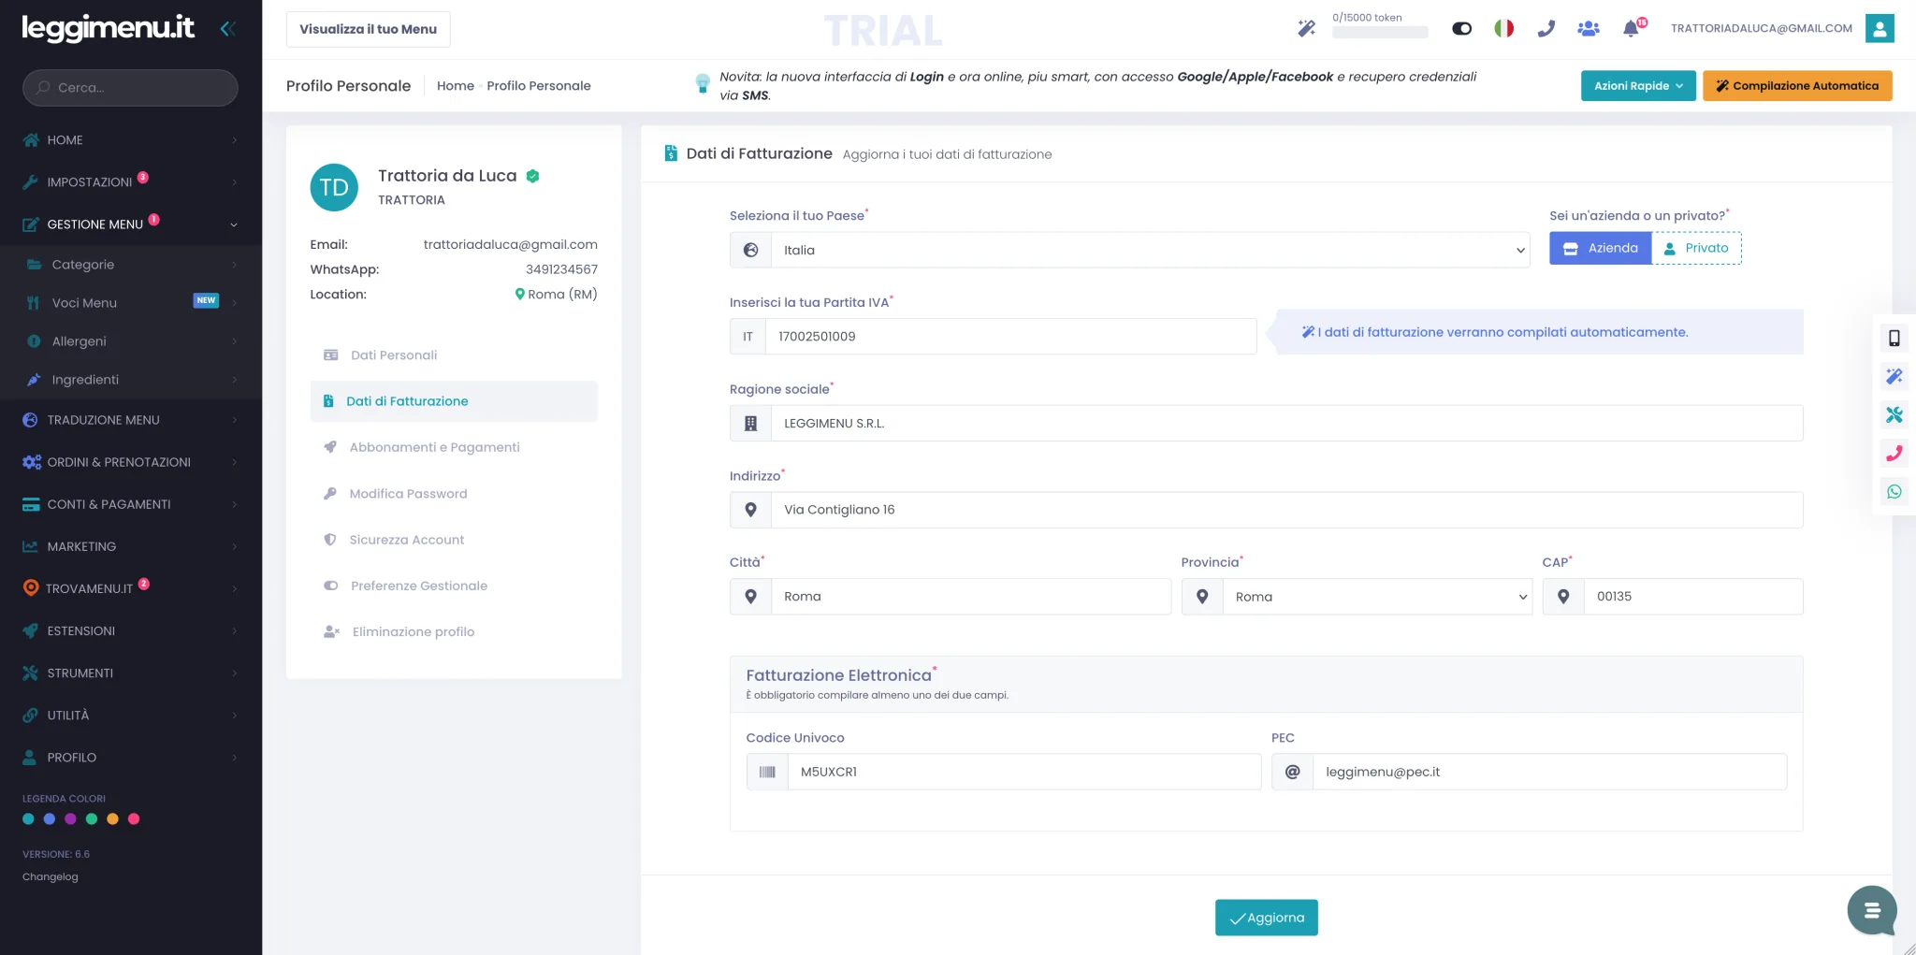Click the Italian flag language icon
Image resolution: width=1916 pixels, height=955 pixels.
(1503, 28)
